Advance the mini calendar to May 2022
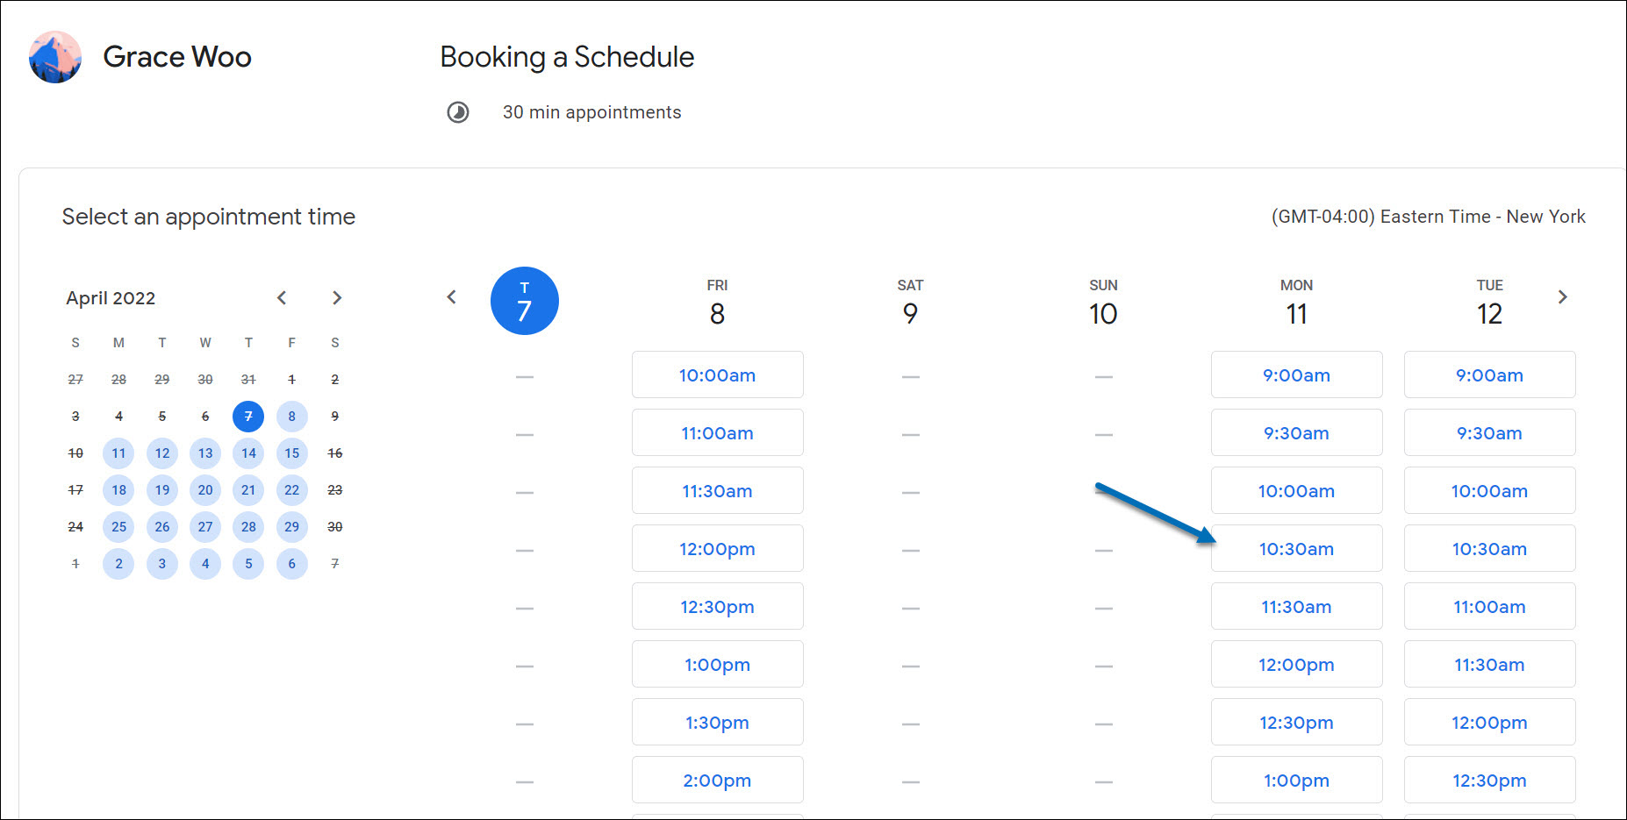The height and width of the screenshot is (820, 1627). click(337, 298)
